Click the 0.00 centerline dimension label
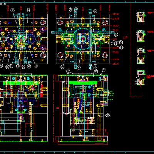This screenshot has height=154, width=154. (x=115, y=39)
